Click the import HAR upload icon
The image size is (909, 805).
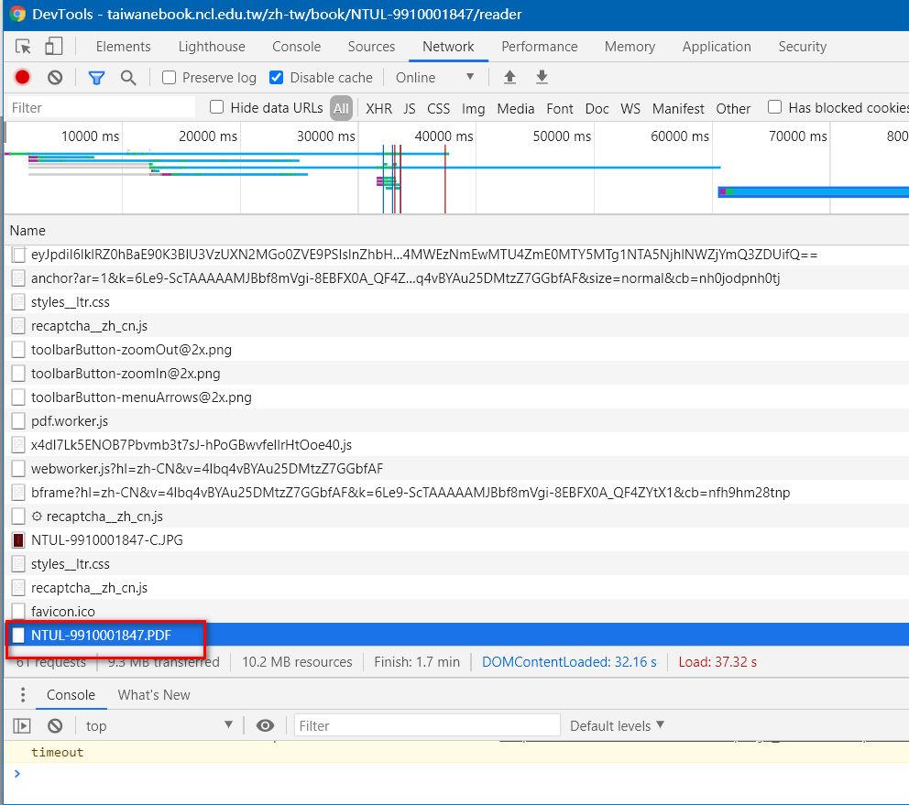pos(509,78)
